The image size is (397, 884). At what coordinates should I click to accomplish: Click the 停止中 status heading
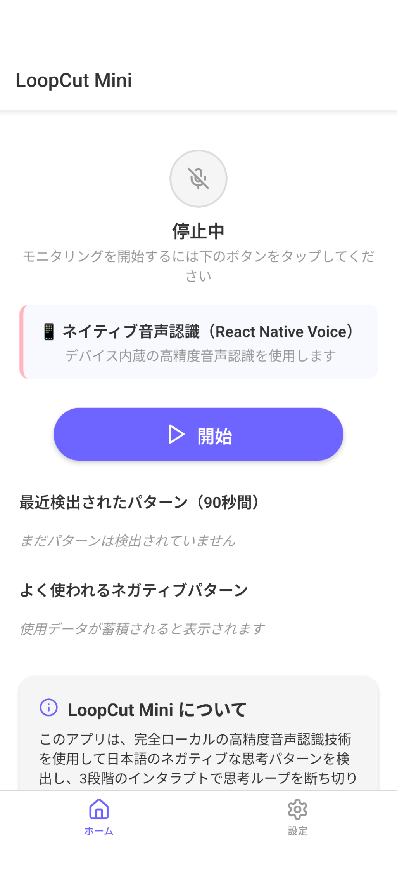tap(198, 231)
